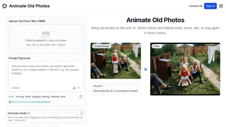The width and height of the screenshot is (226, 127).
Task: Click the '0/2000' character counter
Action: pos(15,88)
